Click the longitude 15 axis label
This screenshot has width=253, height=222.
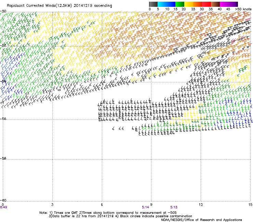pyautogui.click(x=250, y=205)
